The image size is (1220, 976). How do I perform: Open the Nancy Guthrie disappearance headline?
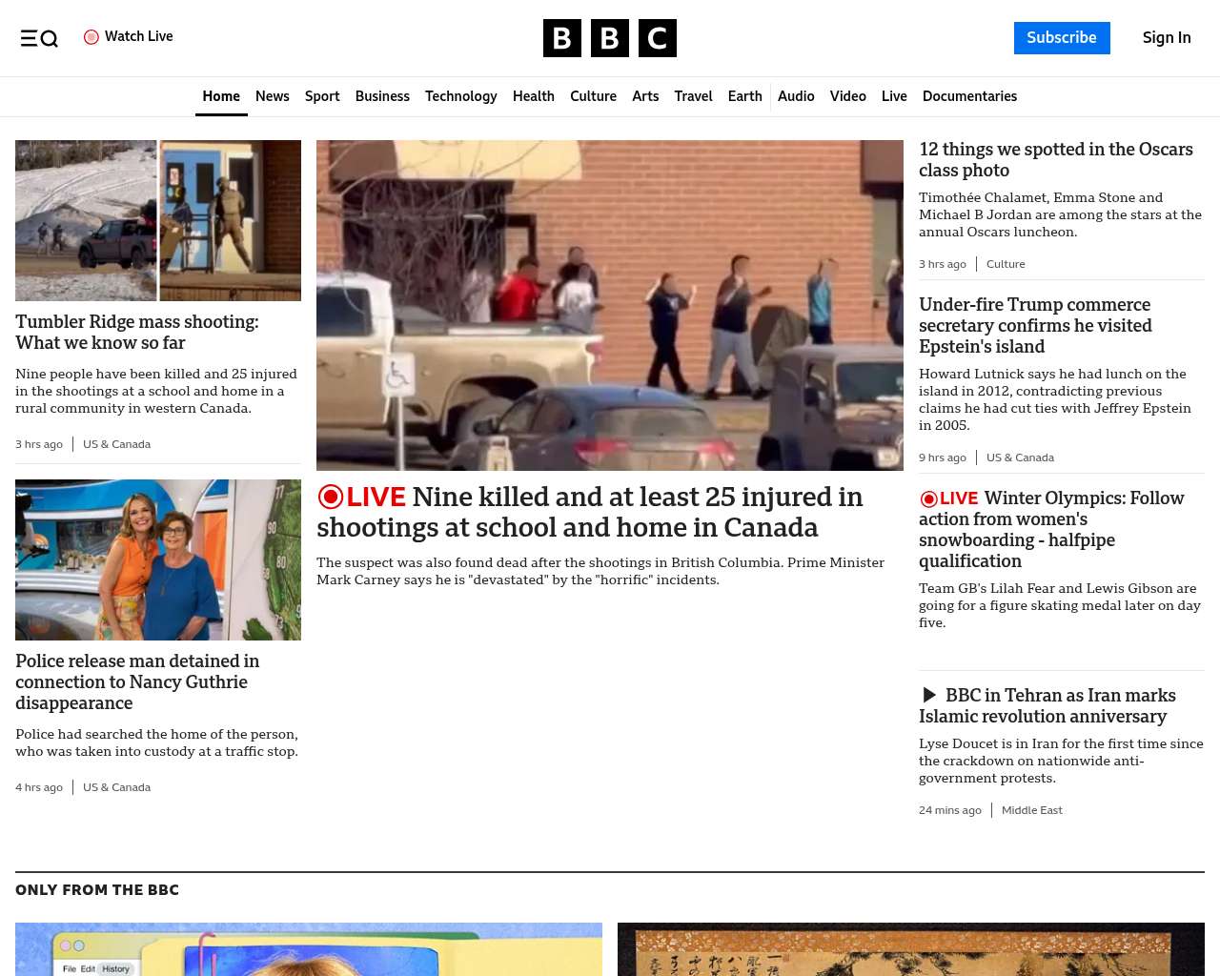[x=137, y=682]
